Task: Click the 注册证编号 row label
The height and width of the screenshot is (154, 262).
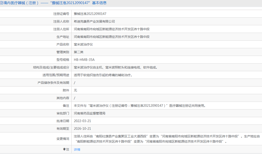Action: pyautogui.click(x=61, y=14)
